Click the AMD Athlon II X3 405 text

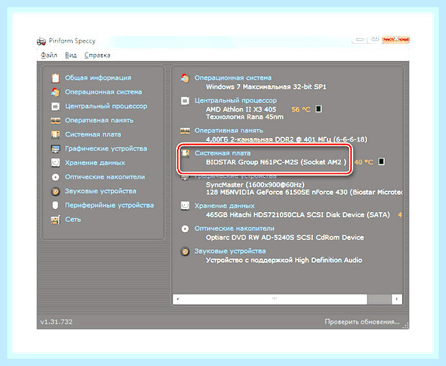coord(241,109)
